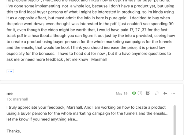The image size is (184, 135).
Task: Click the "let me know if you need anything else" line
Action: click(42, 119)
